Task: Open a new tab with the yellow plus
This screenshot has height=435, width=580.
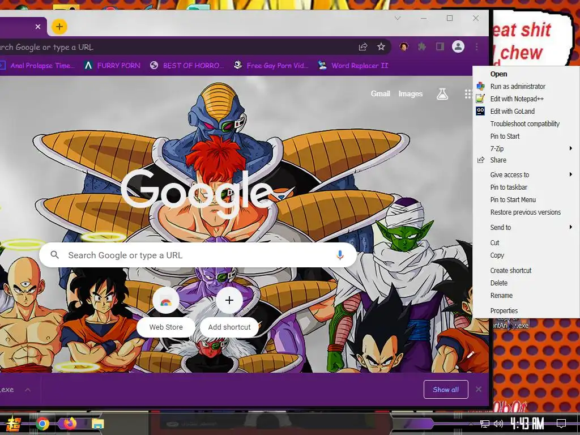Action: click(x=59, y=27)
